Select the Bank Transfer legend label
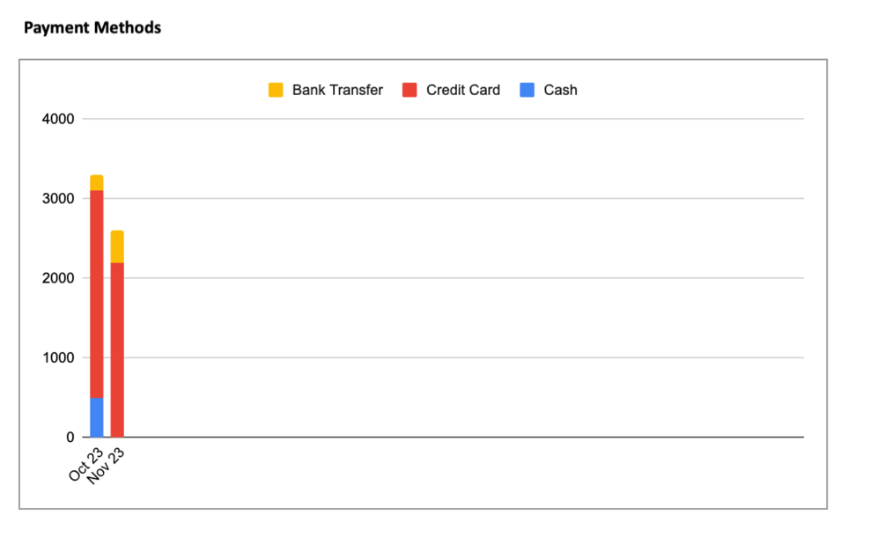 [x=337, y=90]
